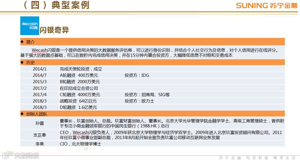
Task: Click the date cell 2014/7
Action: (40, 75)
